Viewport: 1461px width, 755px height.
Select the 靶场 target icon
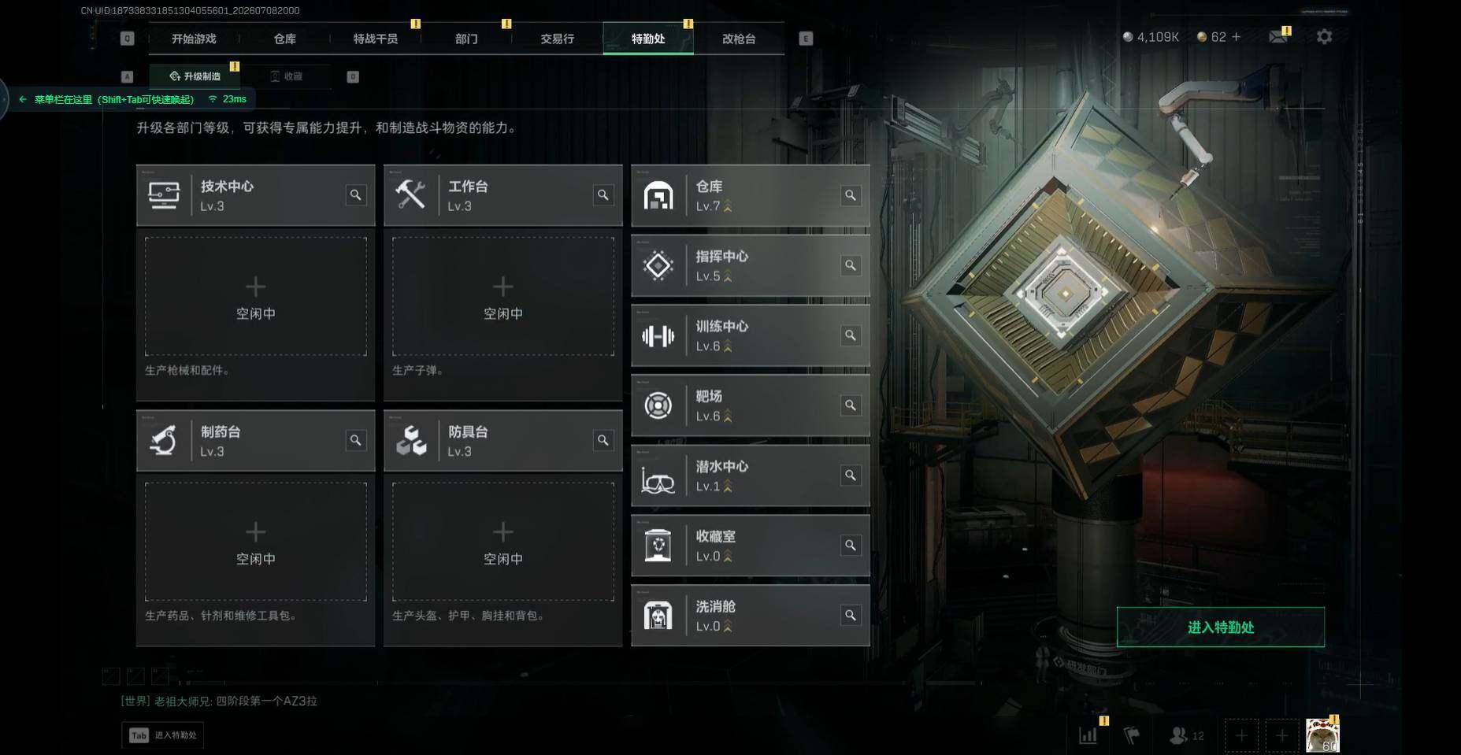pos(658,406)
